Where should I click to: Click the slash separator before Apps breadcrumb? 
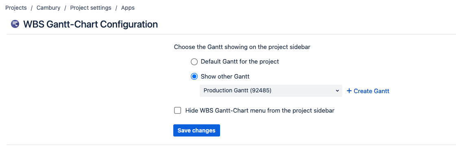[116, 8]
